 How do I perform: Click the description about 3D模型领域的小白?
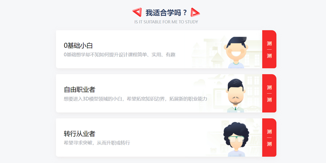pyautogui.click(x=135, y=99)
